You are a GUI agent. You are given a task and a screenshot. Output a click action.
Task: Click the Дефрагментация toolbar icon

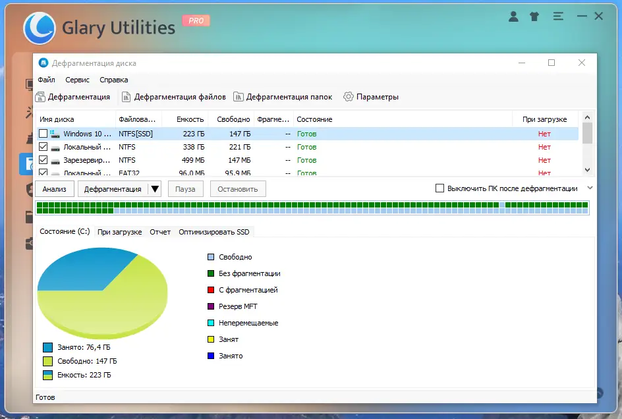[40, 97]
